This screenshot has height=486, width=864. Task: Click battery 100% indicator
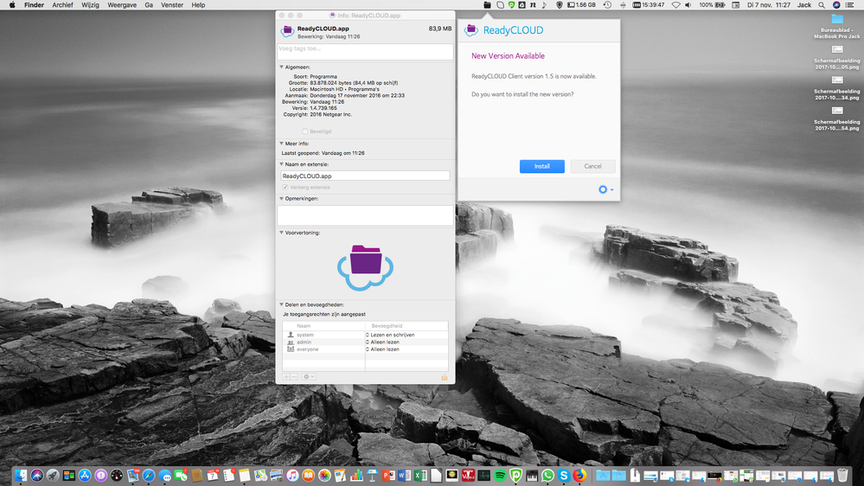point(712,5)
